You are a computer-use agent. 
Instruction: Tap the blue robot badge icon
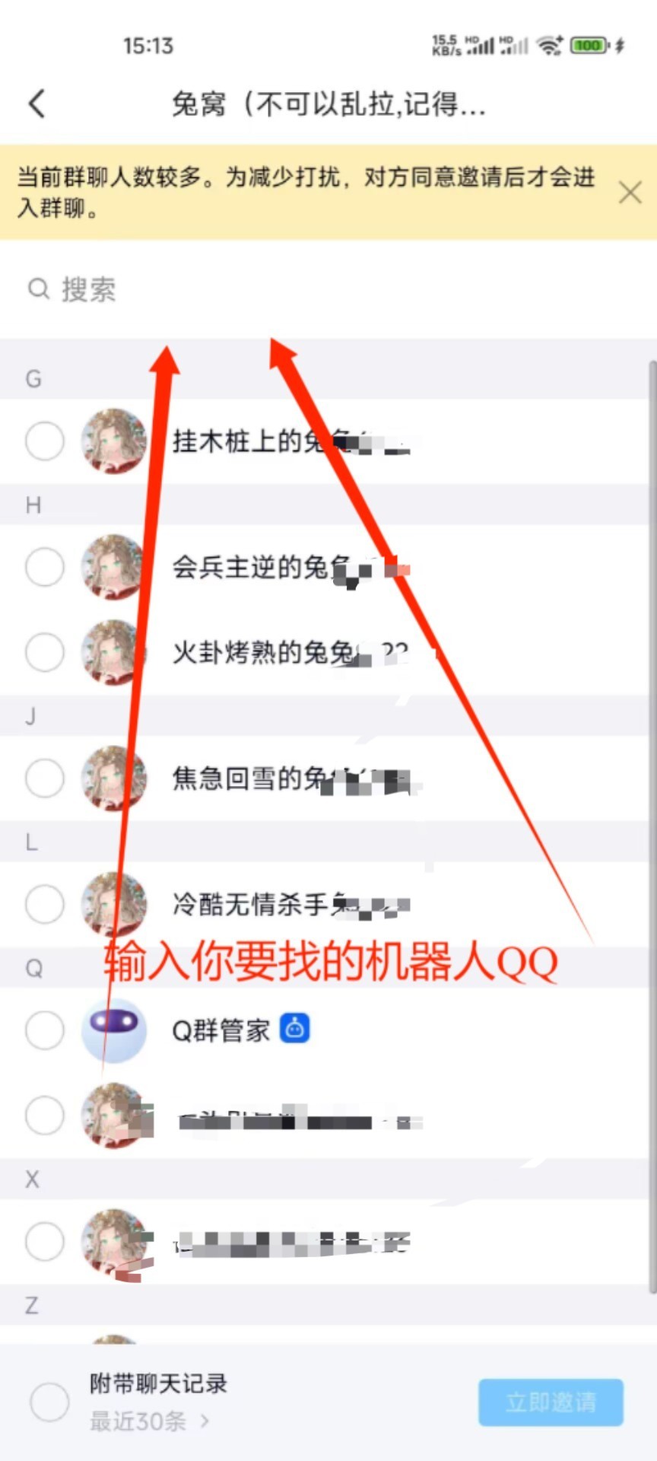pos(295,1029)
